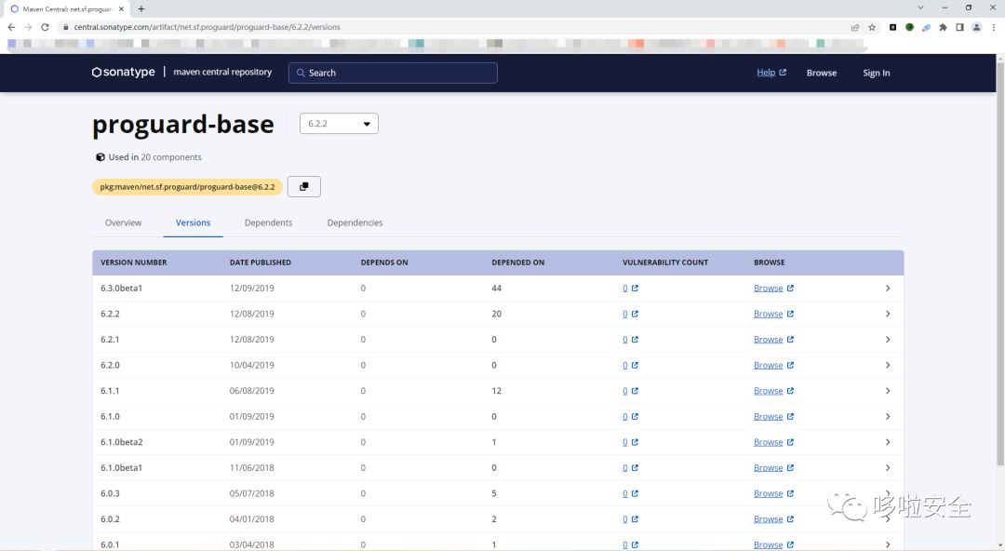Click the VERSION NUMBER column header
Image resolution: width=1005 pixels, height=551 pixels.
pyautogui.click(x=133, y=262)
